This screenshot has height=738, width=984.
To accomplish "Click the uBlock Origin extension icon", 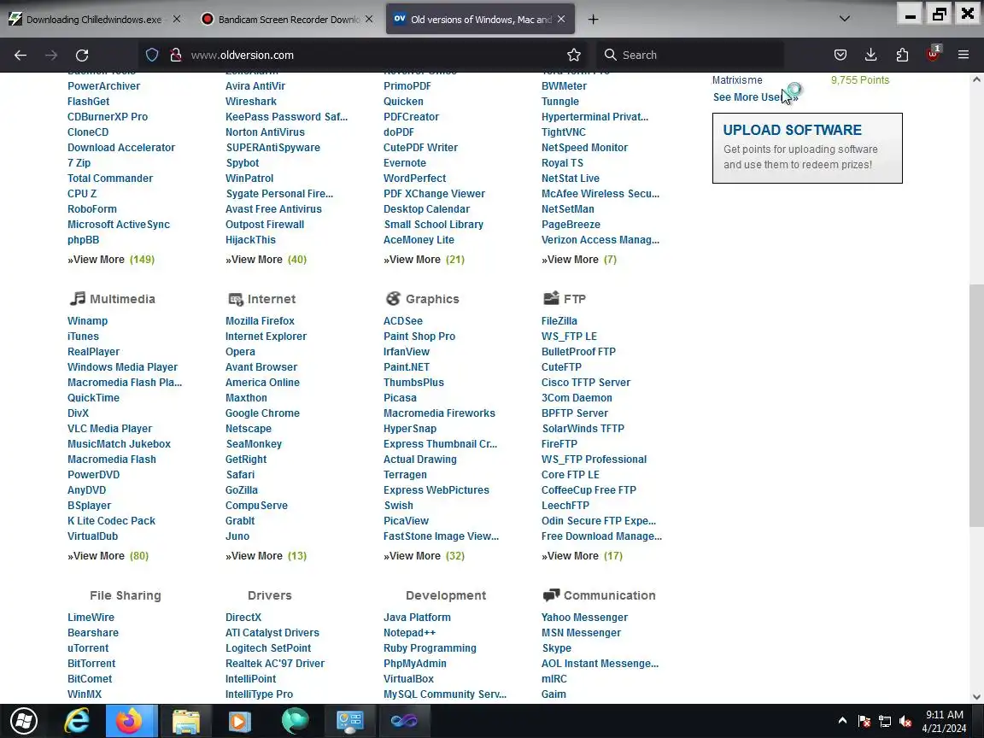I will 933,54.
